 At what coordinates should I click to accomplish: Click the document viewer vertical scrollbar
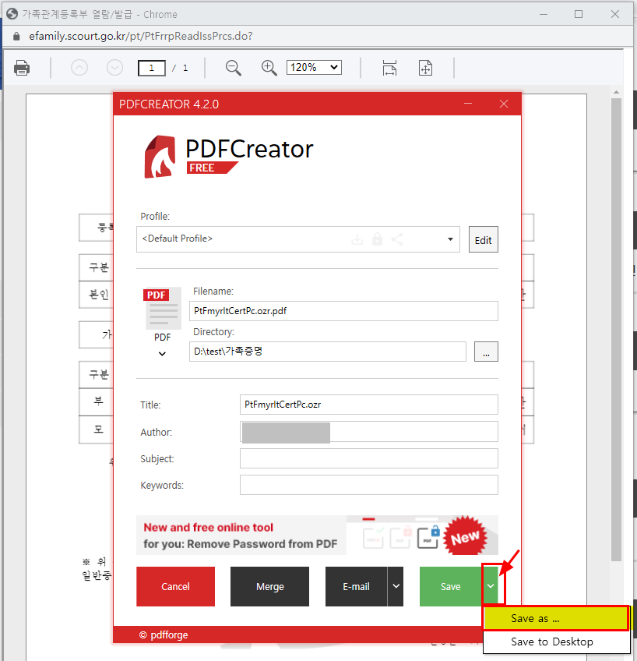coord(617,329)
